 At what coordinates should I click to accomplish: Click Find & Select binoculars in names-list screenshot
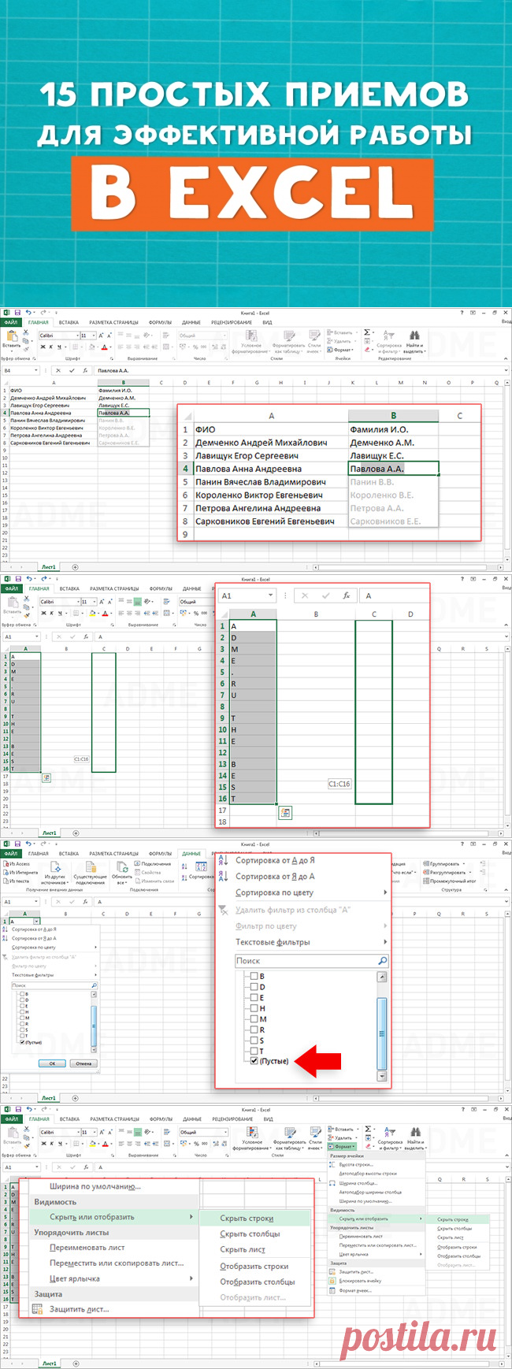click(415, 336)
